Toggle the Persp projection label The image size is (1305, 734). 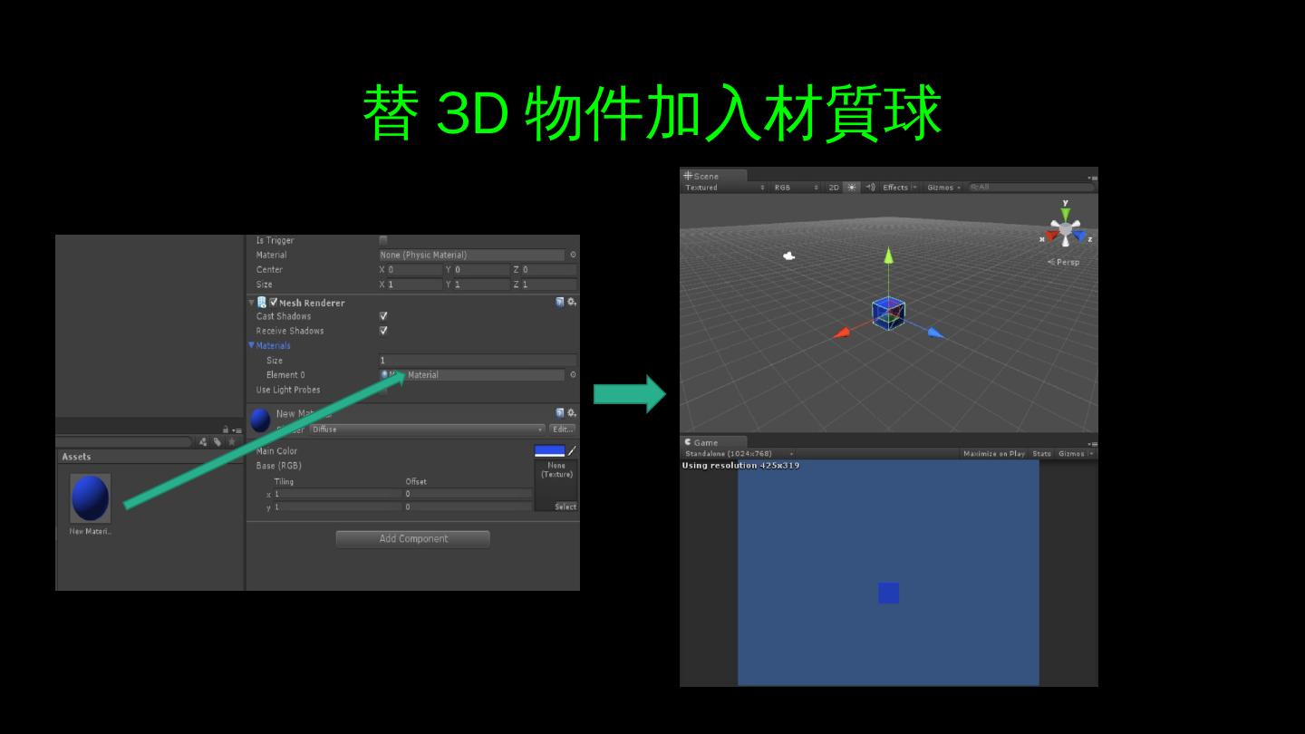[x=1064, y=262]
